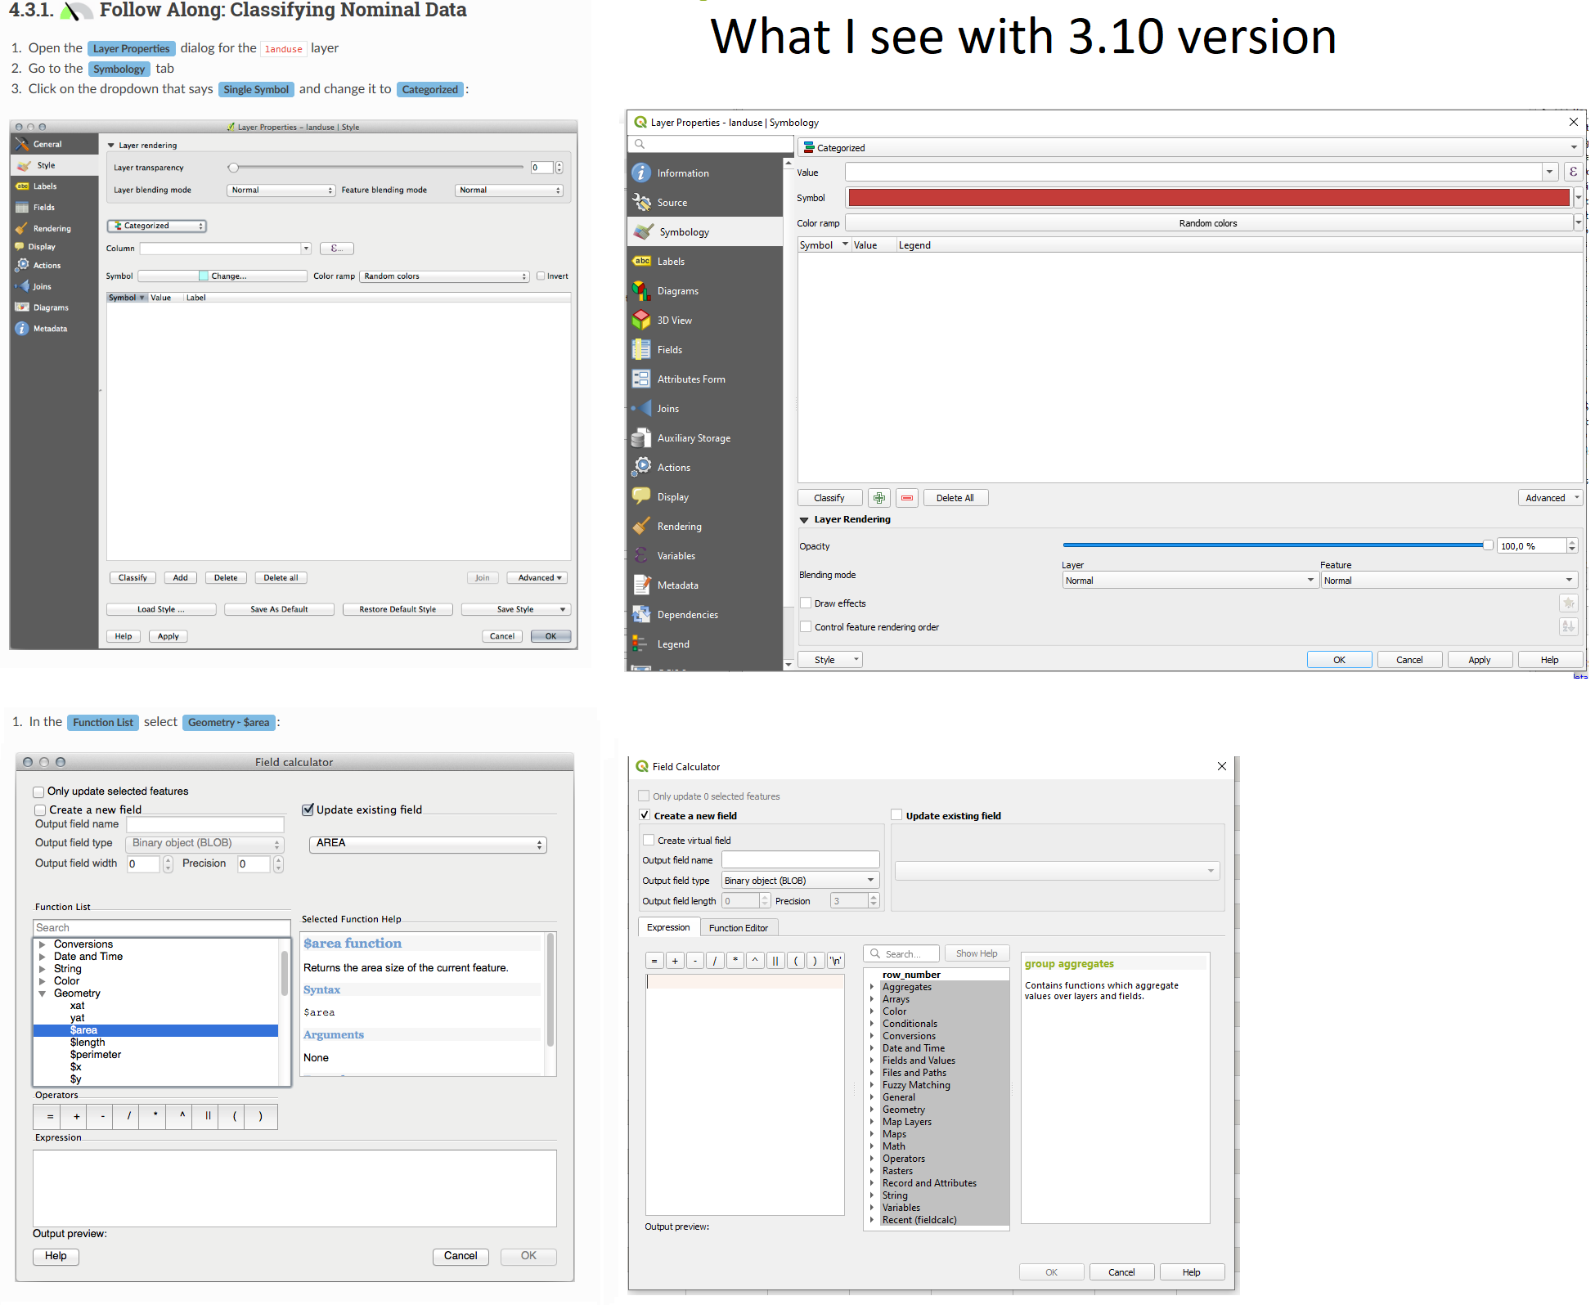
Task: Enable the Draw effects option
Action: (x=806, y=603)
